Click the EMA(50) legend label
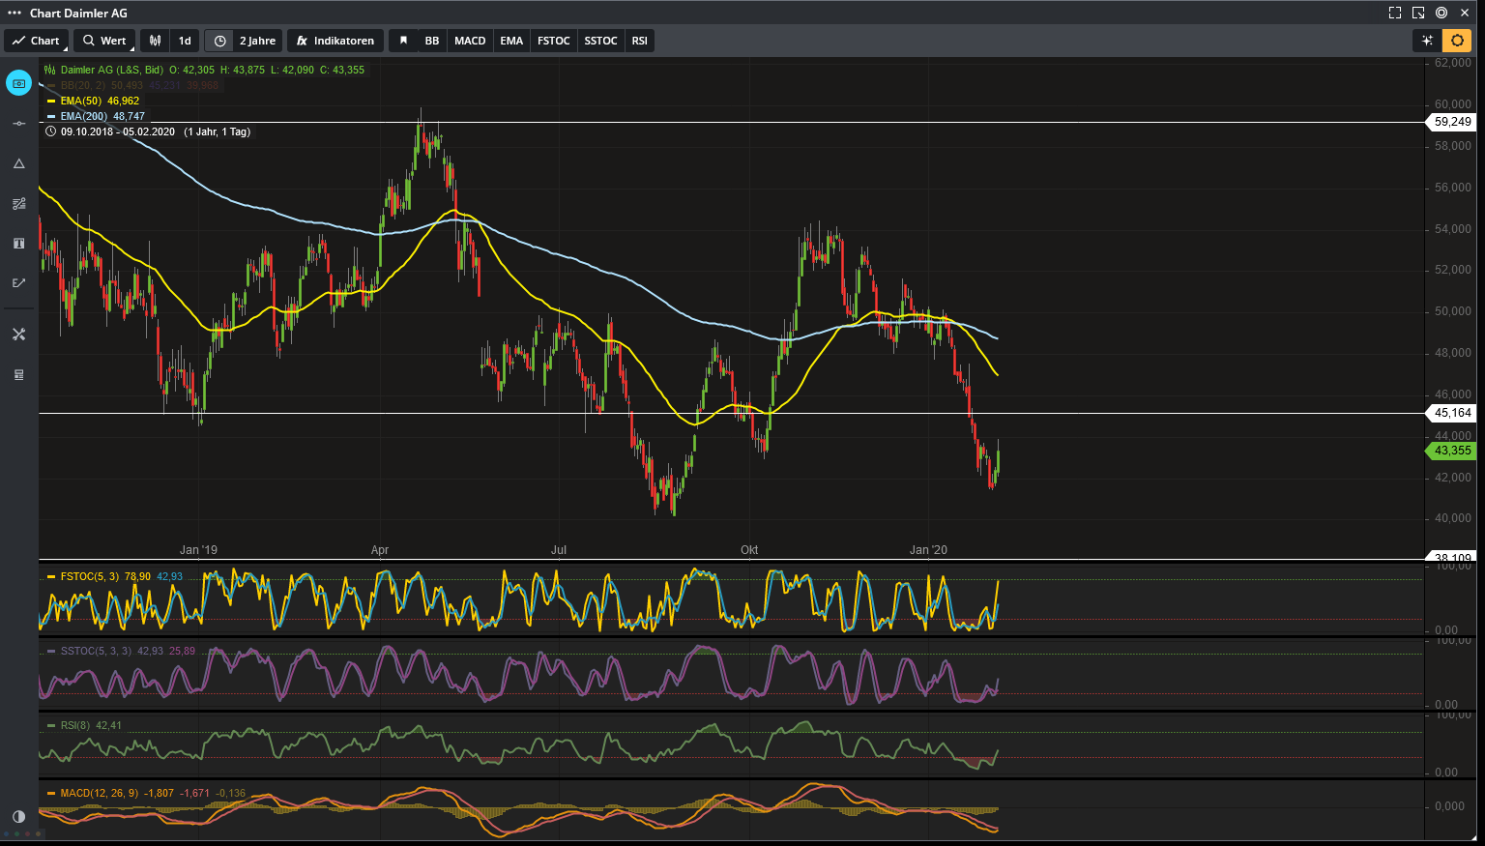 80,101
